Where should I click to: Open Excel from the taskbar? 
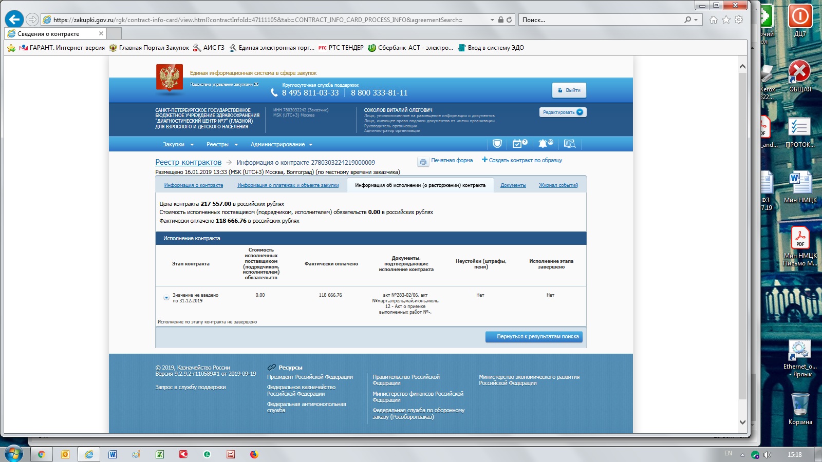(160, 454)
